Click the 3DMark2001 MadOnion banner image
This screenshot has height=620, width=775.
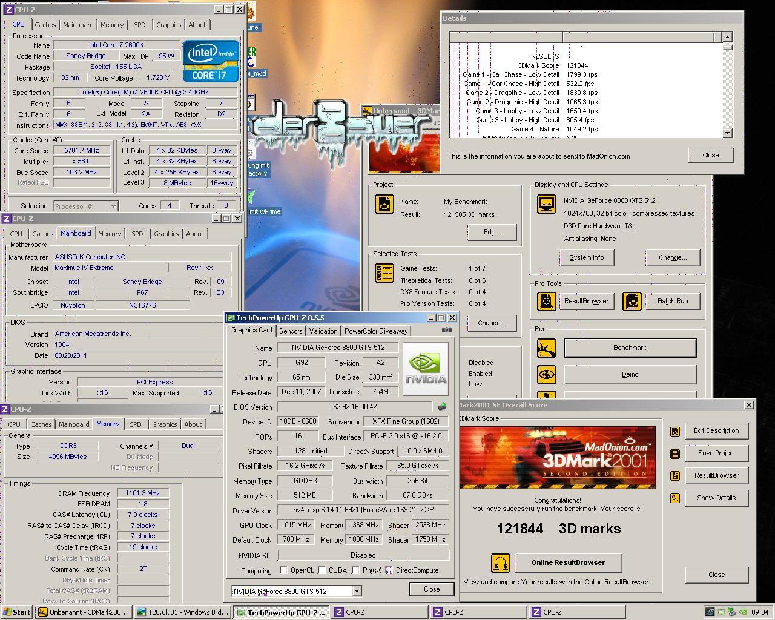coord(558,457)
